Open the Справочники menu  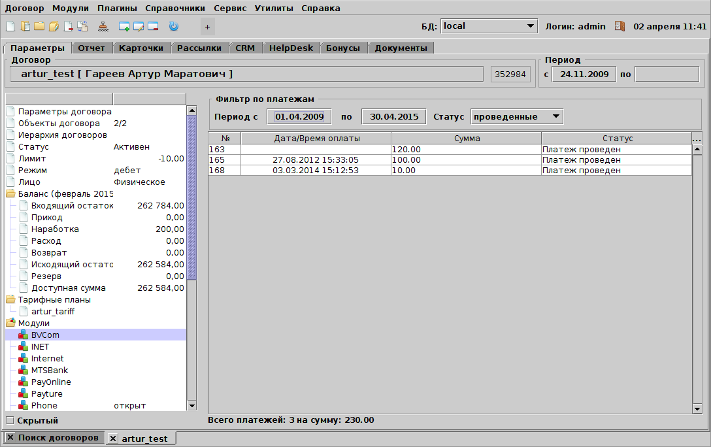(173, 8)
